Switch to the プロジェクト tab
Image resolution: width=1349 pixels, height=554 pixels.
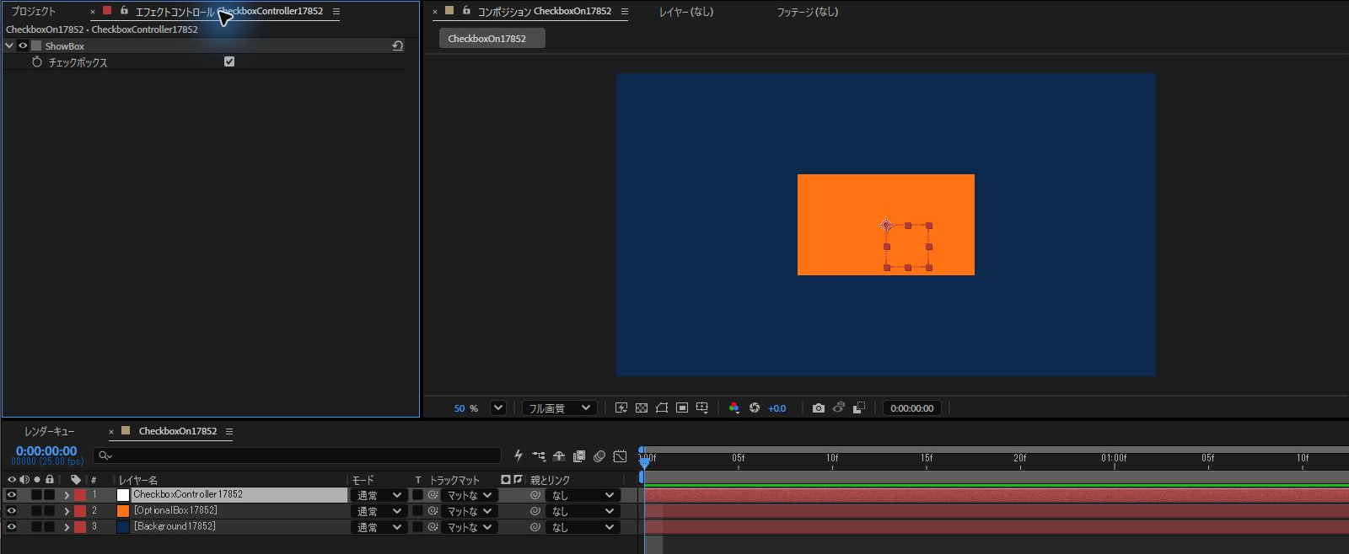point(34,11)
